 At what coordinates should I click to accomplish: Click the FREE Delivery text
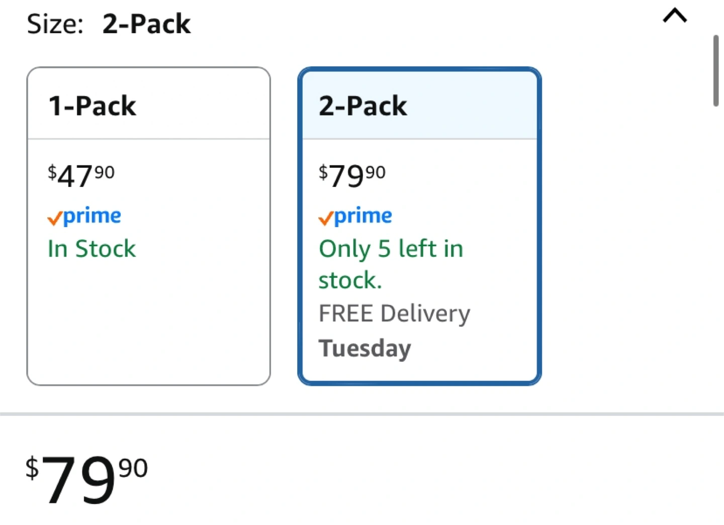coord(394,313)
